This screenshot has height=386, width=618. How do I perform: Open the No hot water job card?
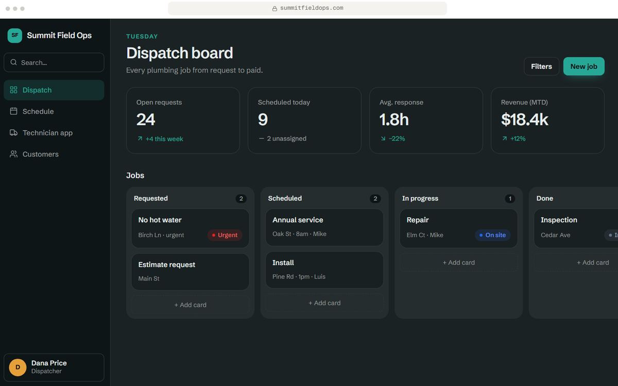(x=190, y=228)
